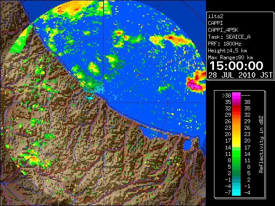
Task: Click the 'ilts2' site label
Action: pyautogui.click(x=216, y=16)
